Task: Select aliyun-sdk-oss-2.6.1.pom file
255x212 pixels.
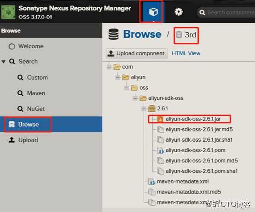Action: [196, 150]
